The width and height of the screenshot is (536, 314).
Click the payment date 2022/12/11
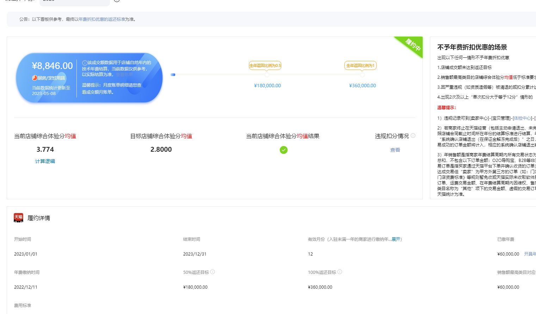coord(26,287)
